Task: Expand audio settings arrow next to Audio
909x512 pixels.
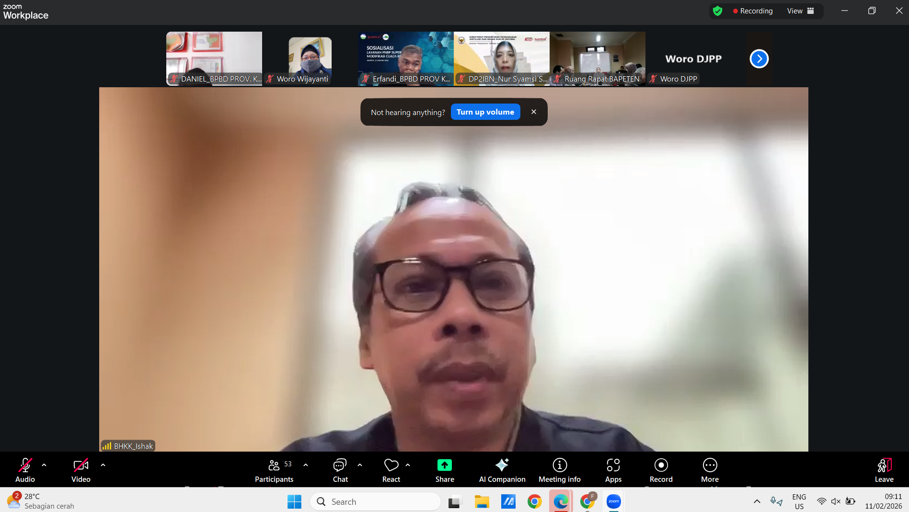Action: [x=44, y=465]
